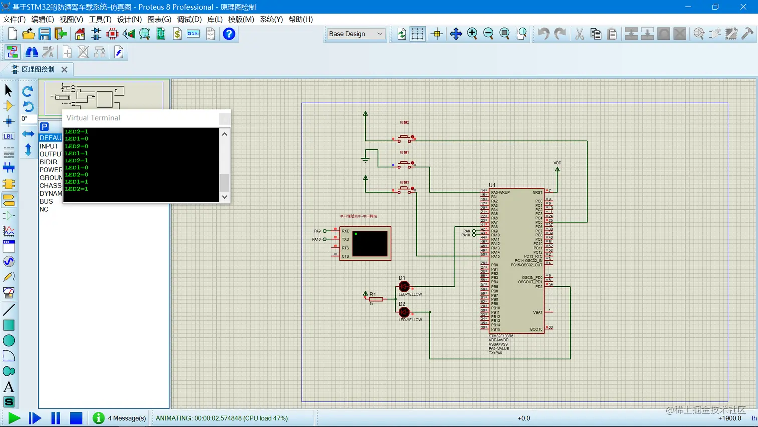This screenshot has width=758, height=427.
Task: Click the Save Project floppy disk icon
Action: (45, 34)
